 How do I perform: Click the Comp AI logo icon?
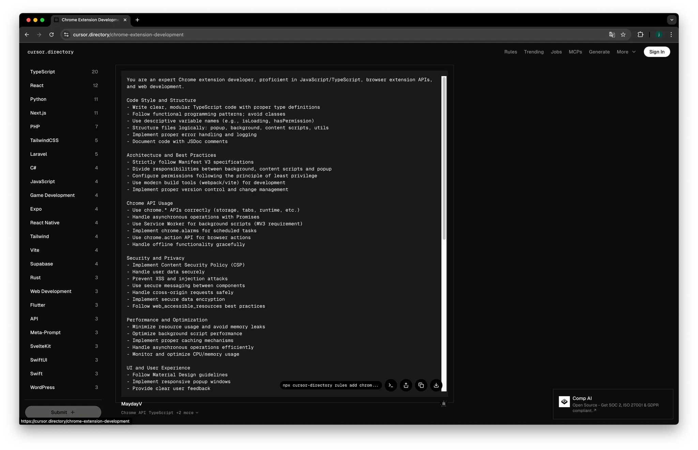click(564, 402)
